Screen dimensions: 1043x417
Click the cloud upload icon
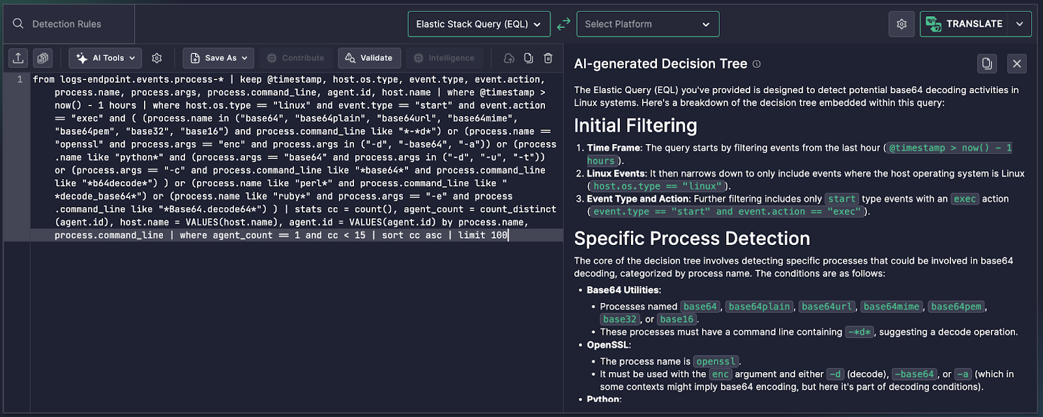[x=509, y=58]
